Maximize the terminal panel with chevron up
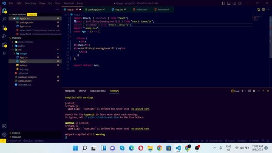The image size is (272, 153). (263, 91)
